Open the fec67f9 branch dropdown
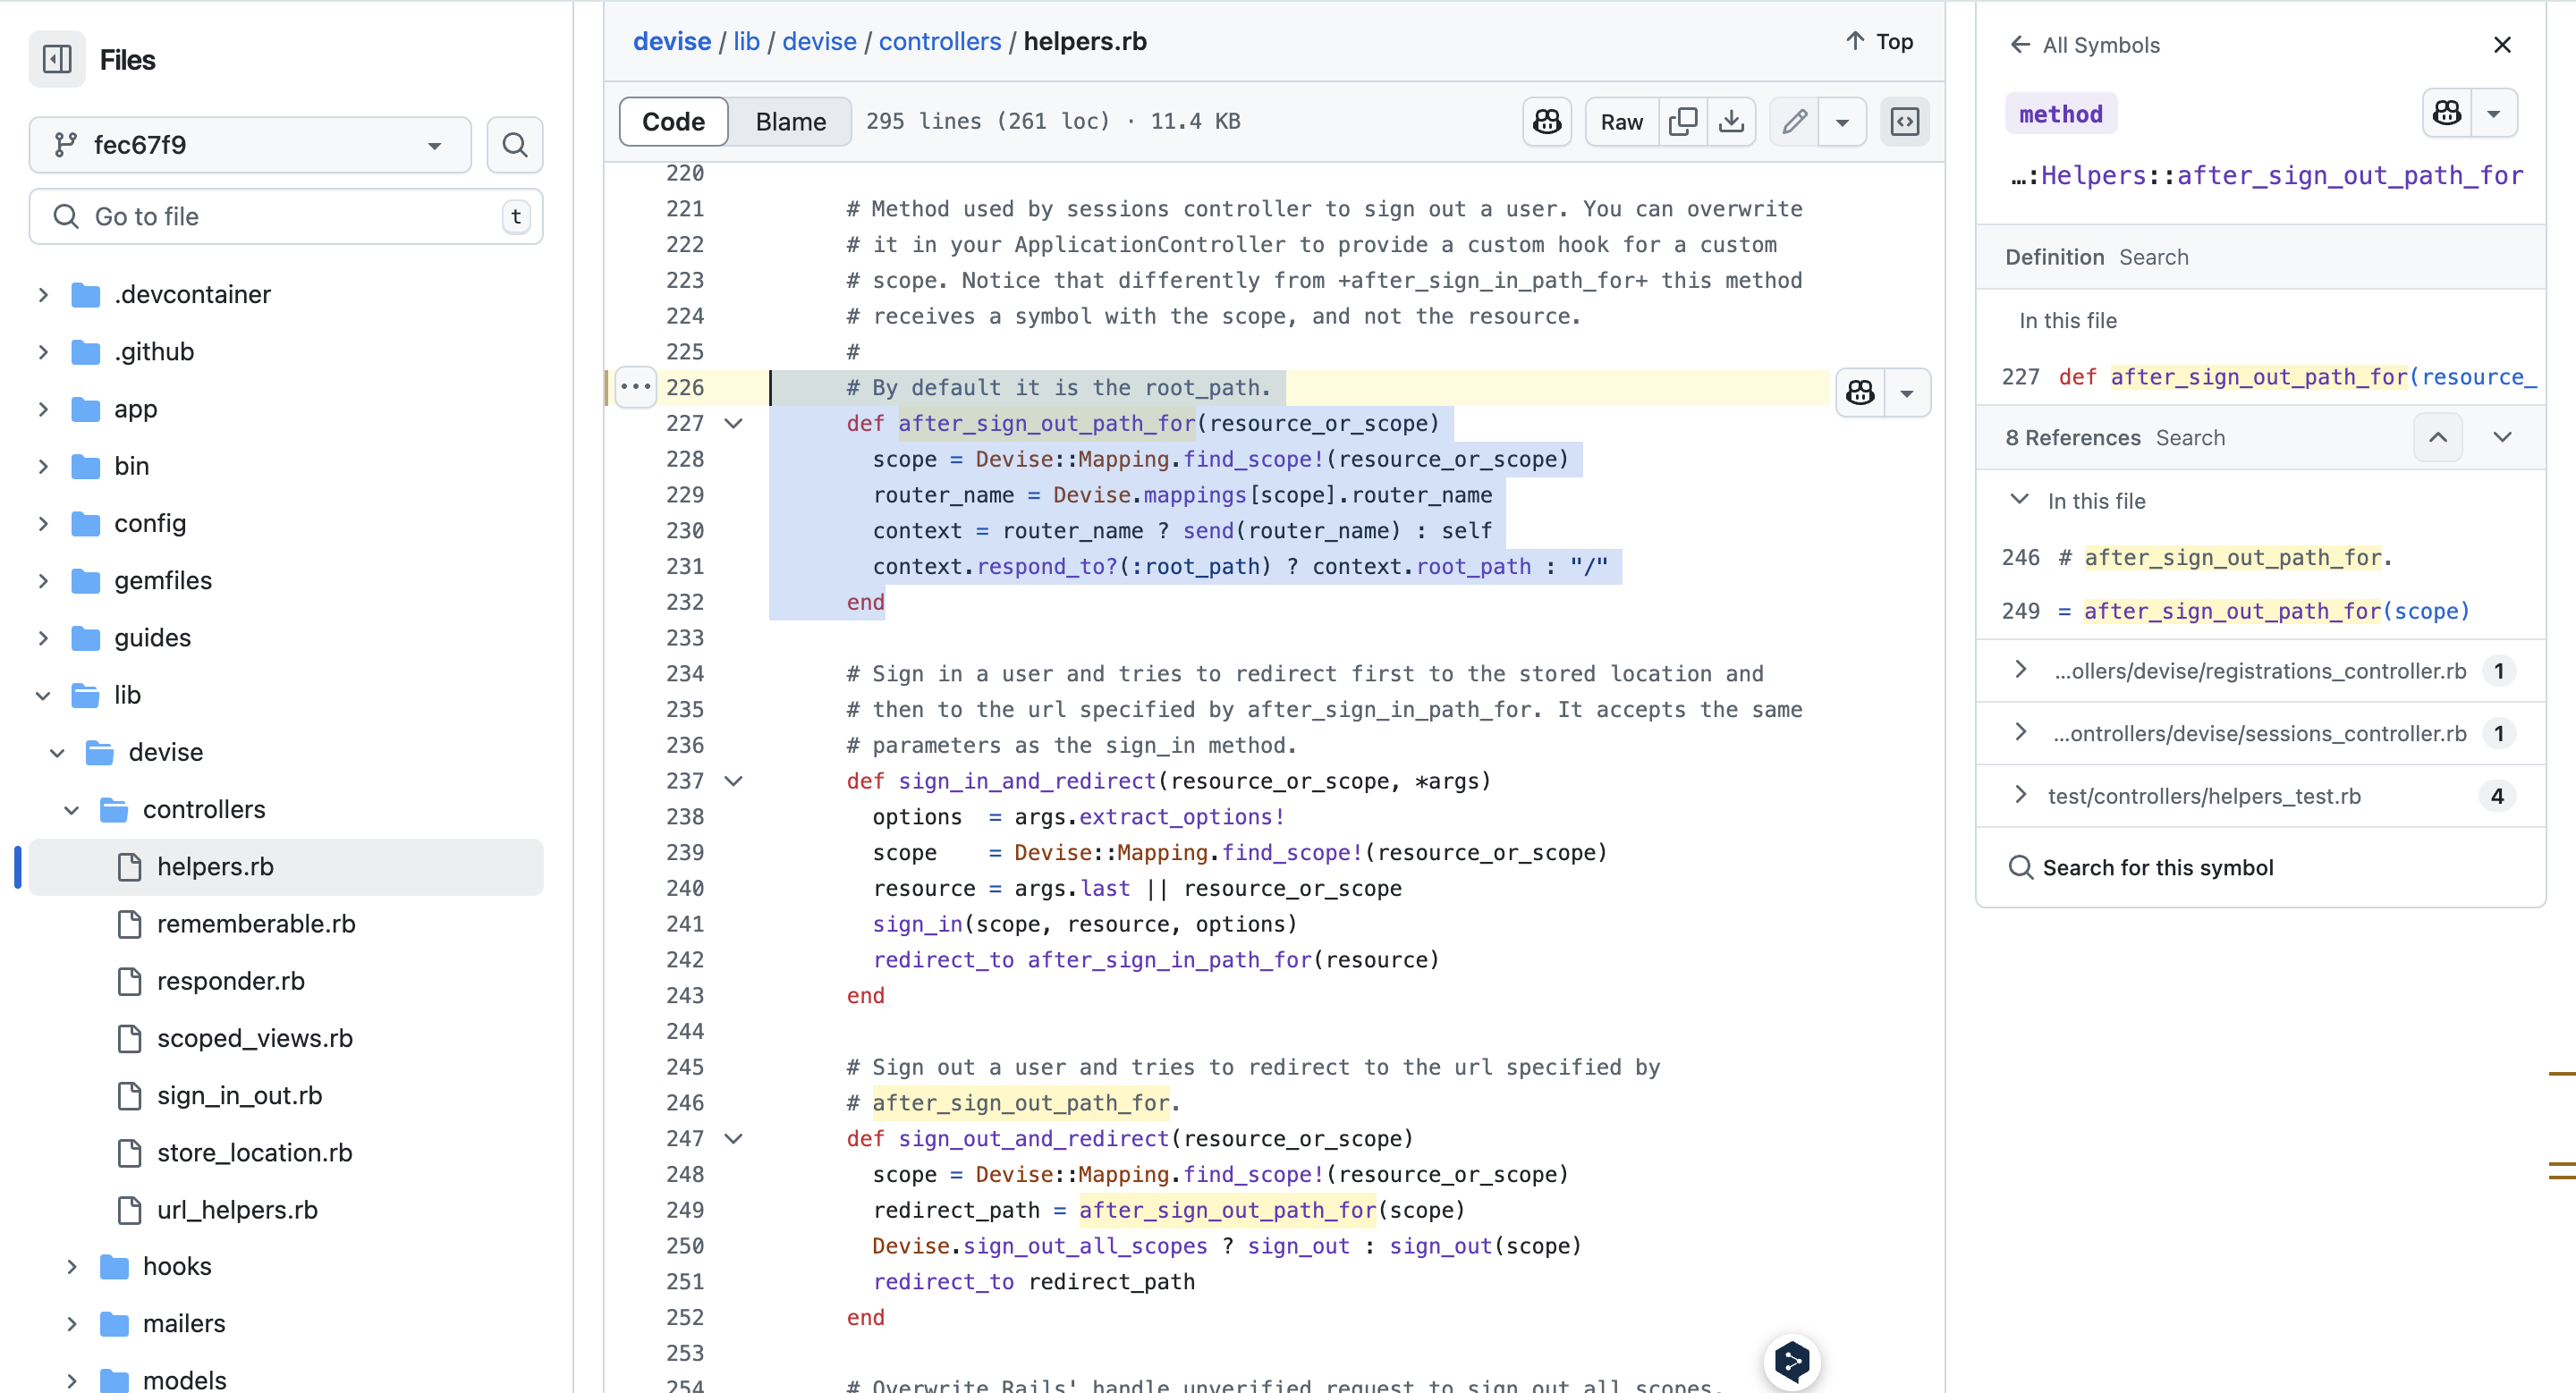The height and width of the screenshot is (1393, 2576). click(250, 145)
